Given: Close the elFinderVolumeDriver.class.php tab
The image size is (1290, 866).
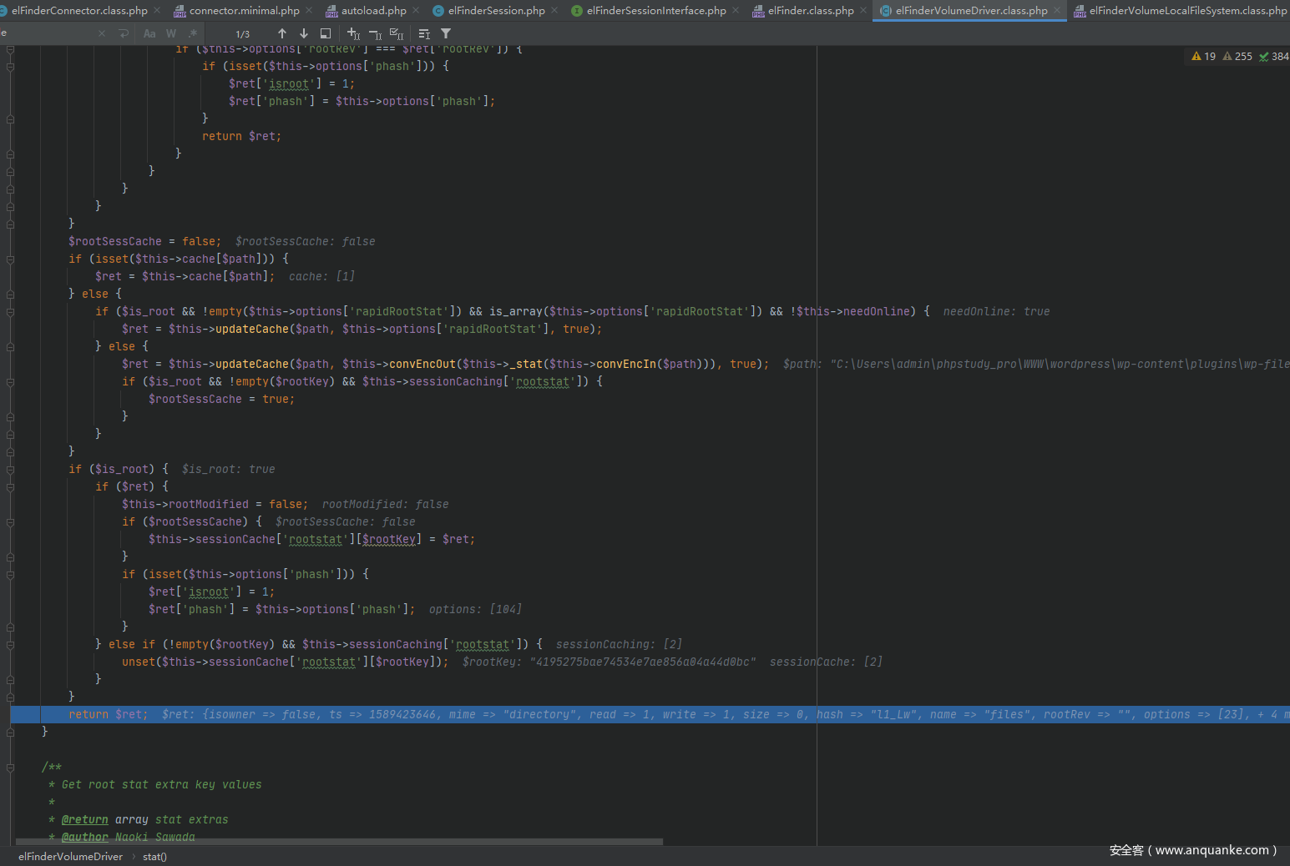Looking at the screenshot, I should pos(1057,11).
